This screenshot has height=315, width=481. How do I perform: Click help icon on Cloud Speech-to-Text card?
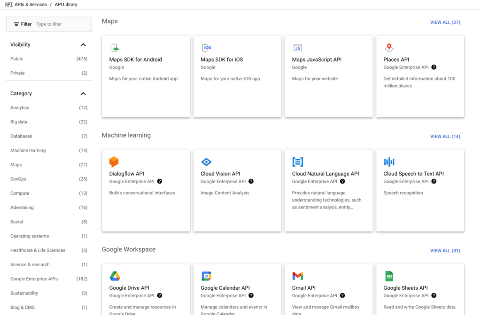pos(434,181)
